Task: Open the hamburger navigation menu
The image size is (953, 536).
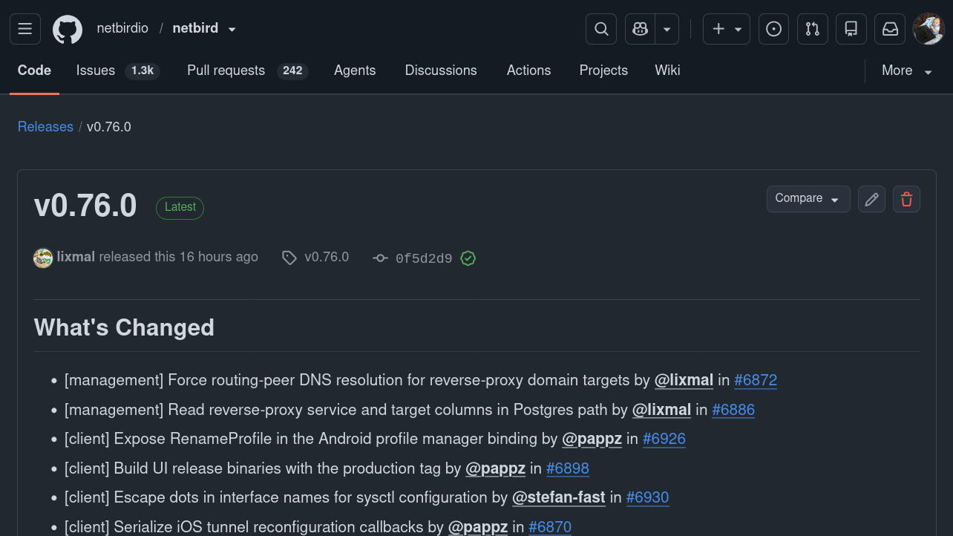Action: pyautogui.click(x=24, y=29)
